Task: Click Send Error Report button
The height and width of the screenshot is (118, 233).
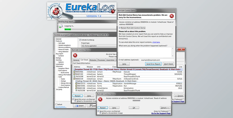Action: tap(153, 64)
